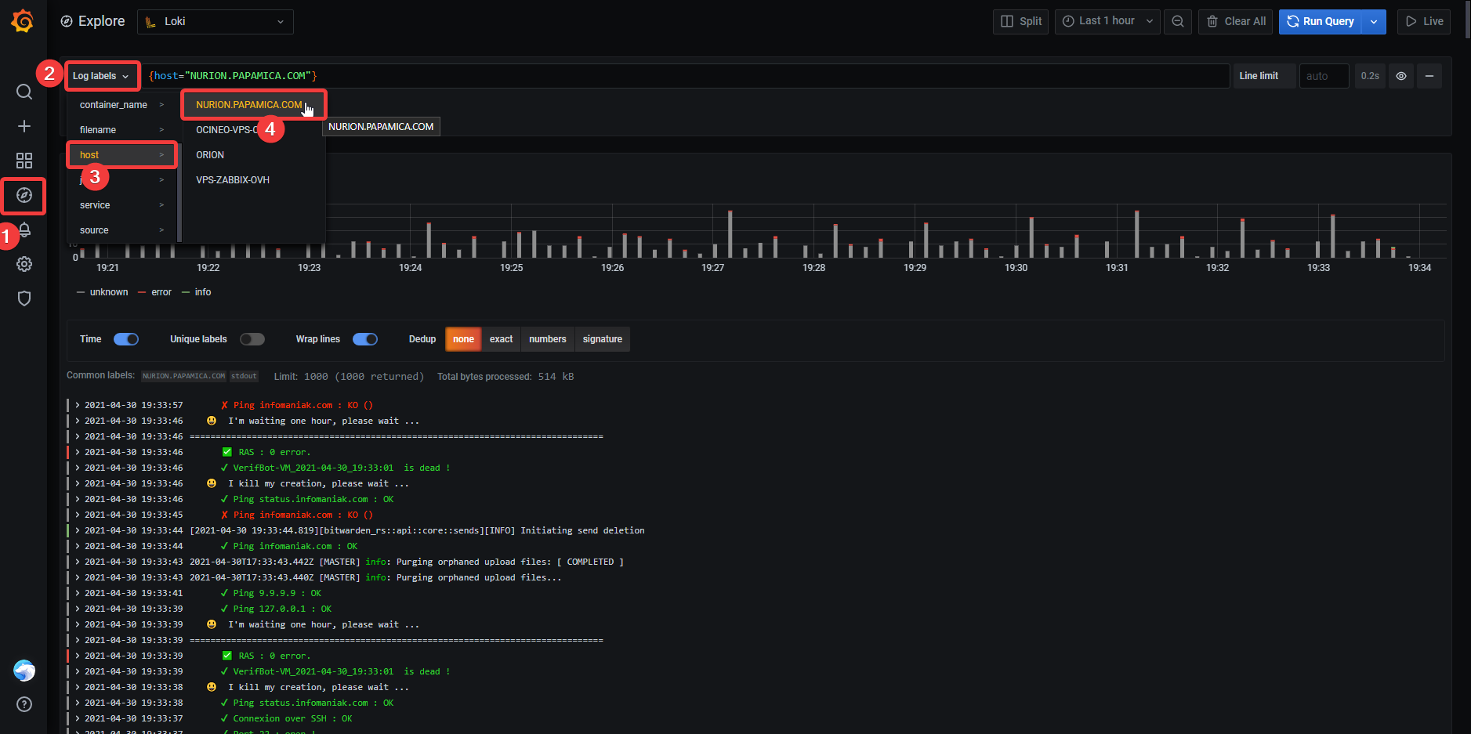Disable the Wrap lines switch
The height and width of the screenshot is (734, 1471).
[x=365, y=339]
